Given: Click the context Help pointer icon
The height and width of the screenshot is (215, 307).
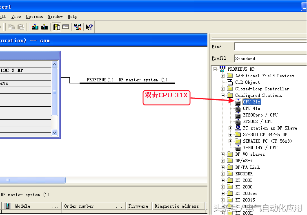Looking at the screenshot, I should point(89,27).
